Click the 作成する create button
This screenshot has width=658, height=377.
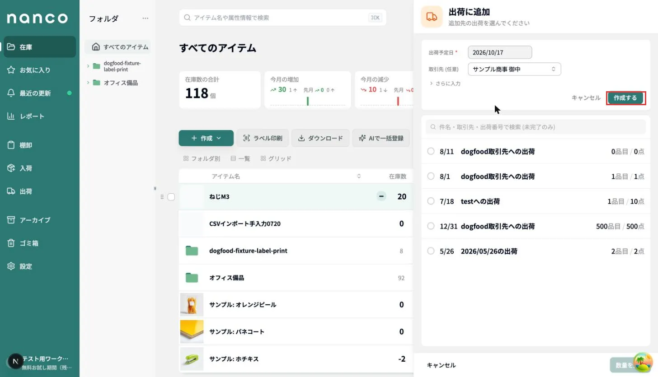click(625, 98)
